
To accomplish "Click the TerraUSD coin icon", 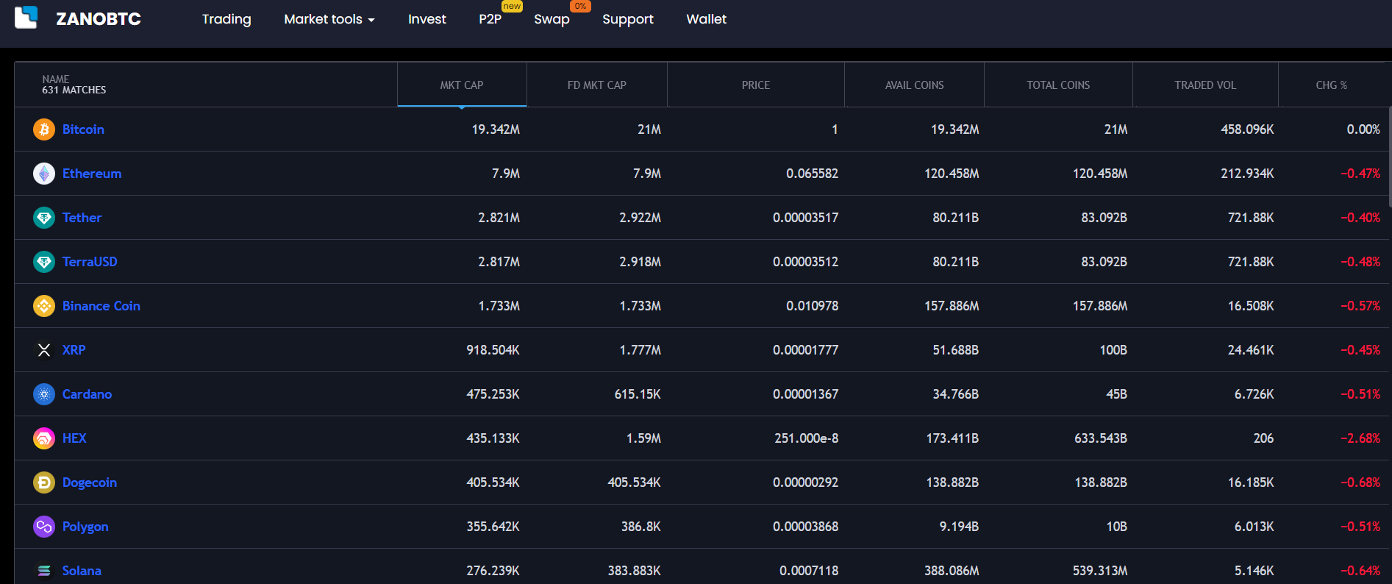I will (44, 262).
